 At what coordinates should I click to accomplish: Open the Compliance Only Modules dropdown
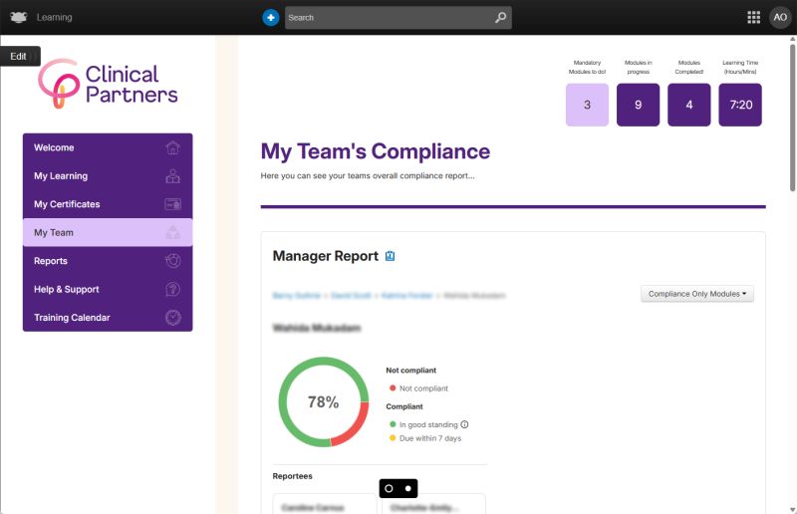point(697,294)
